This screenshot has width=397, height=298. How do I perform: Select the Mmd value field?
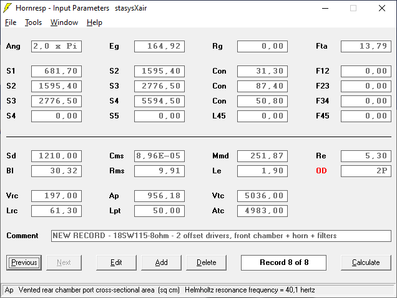(262, 156)
